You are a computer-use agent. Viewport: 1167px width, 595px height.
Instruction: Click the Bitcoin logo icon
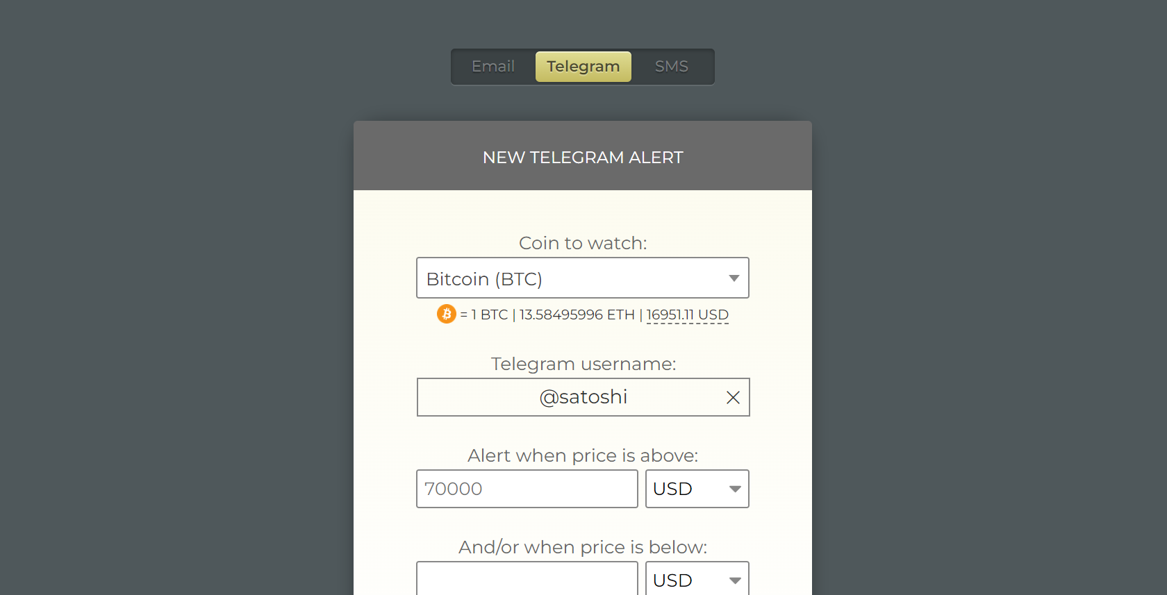tap(445, 314)
